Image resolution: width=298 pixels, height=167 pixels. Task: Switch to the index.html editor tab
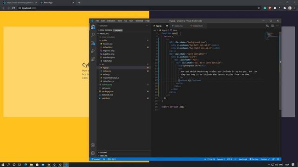[197, 26]
